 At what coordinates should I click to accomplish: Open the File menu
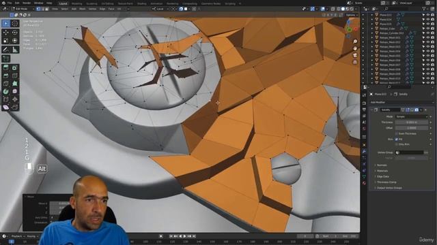point(10,3)
